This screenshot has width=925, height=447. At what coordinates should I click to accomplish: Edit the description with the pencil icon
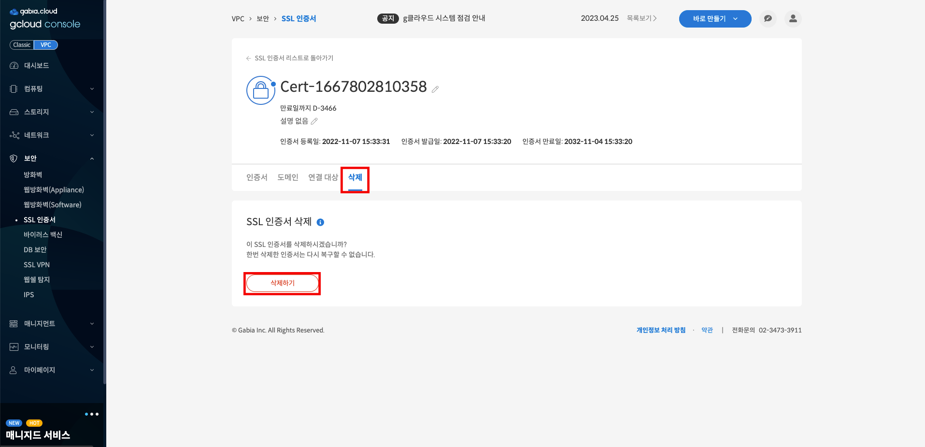tap(314, 121)
